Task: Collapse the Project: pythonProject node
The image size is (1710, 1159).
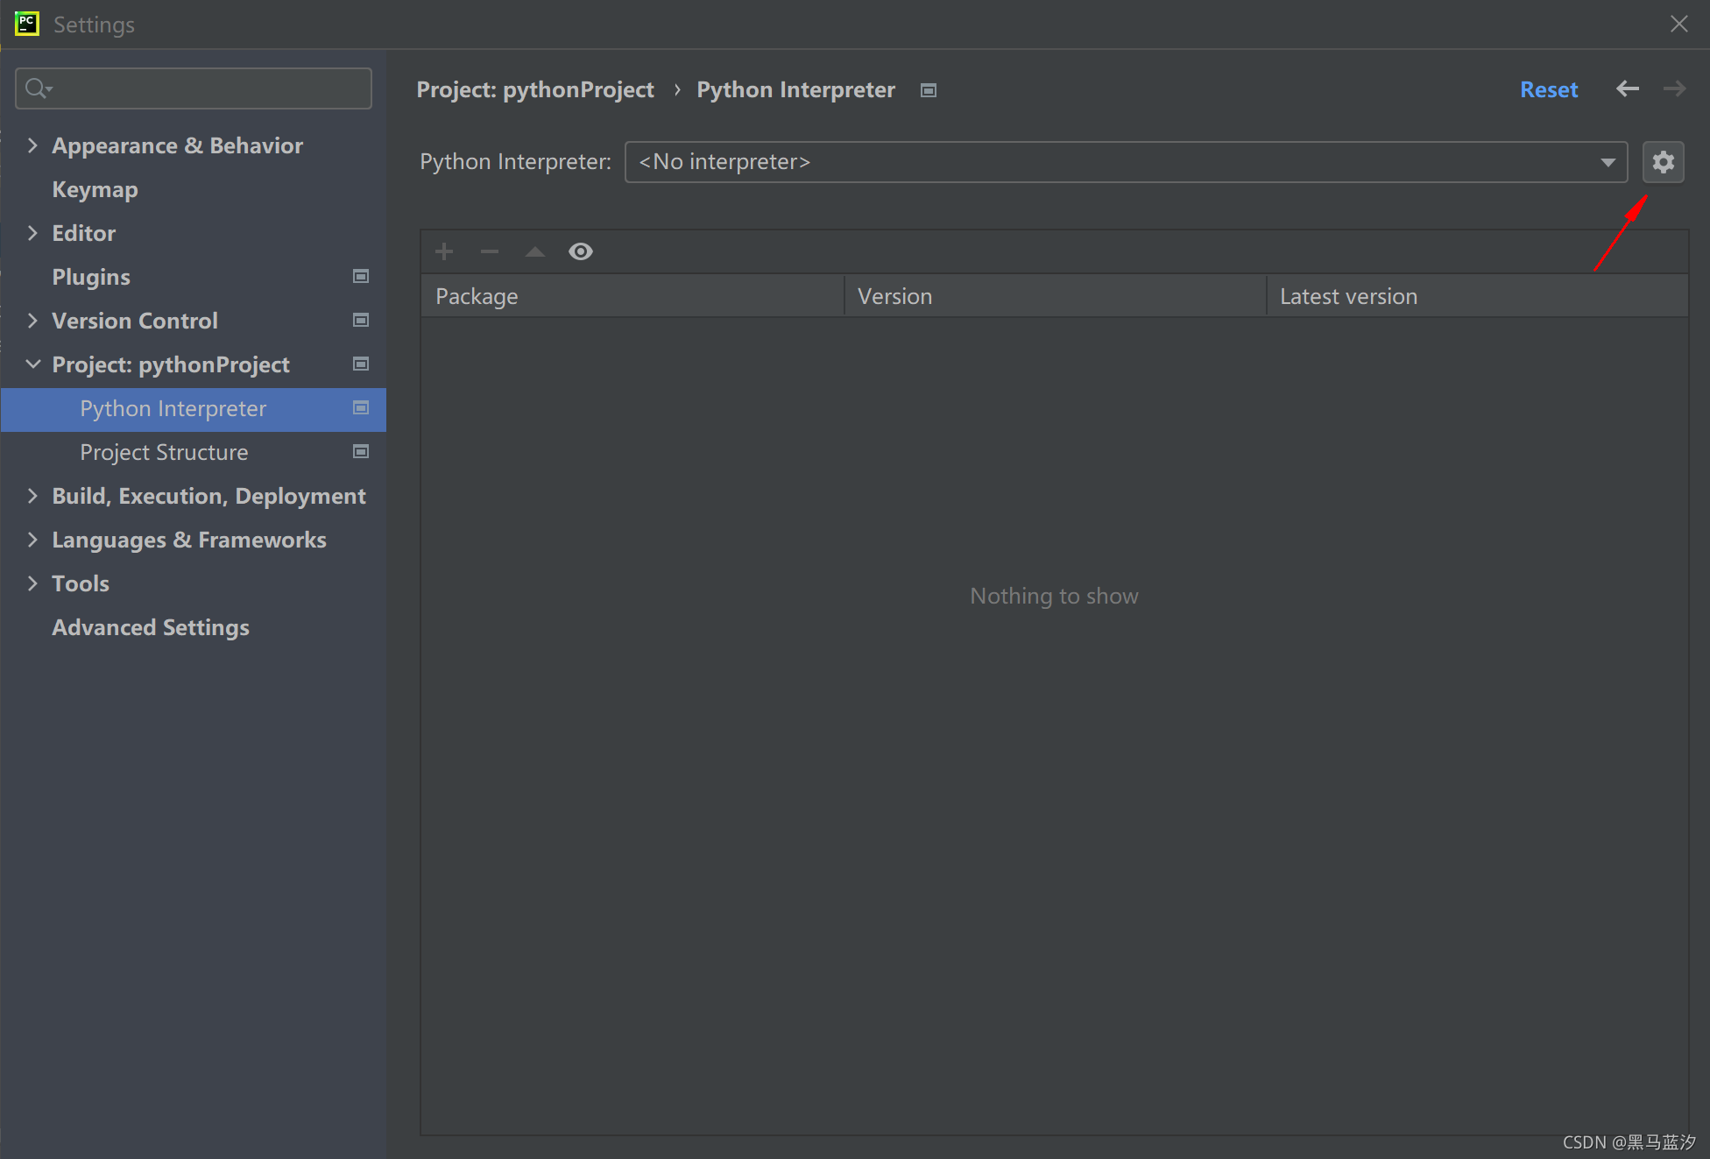Action: pos(32,364)
